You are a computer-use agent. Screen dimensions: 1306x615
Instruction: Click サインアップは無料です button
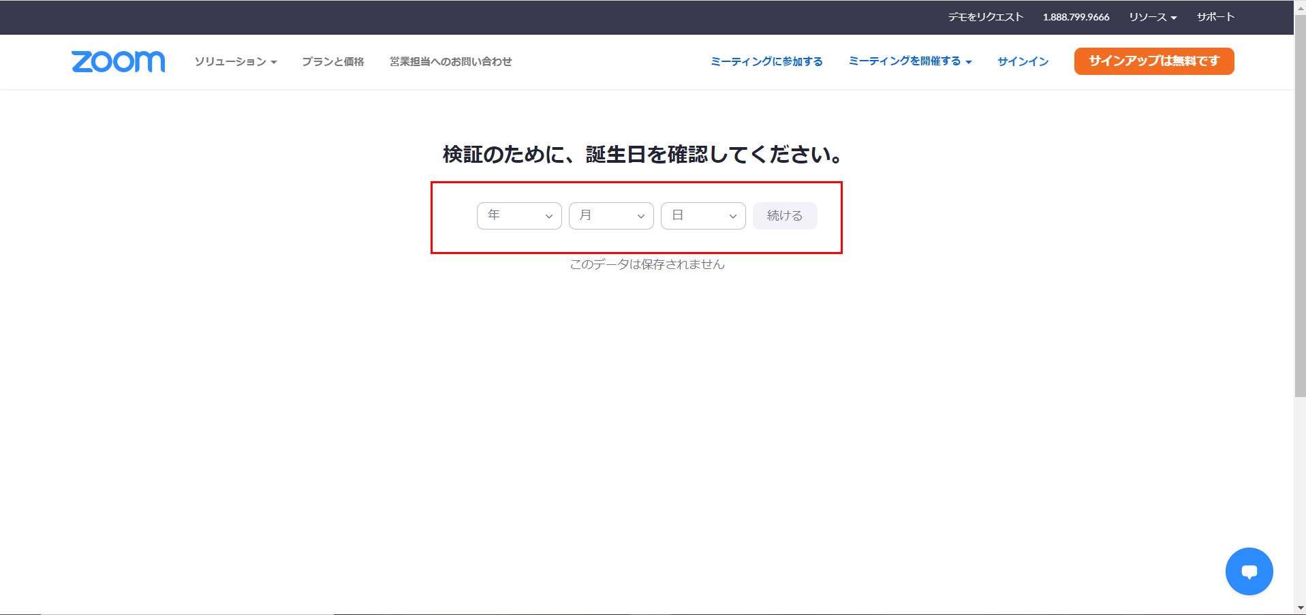click(x=1153, y=61)
